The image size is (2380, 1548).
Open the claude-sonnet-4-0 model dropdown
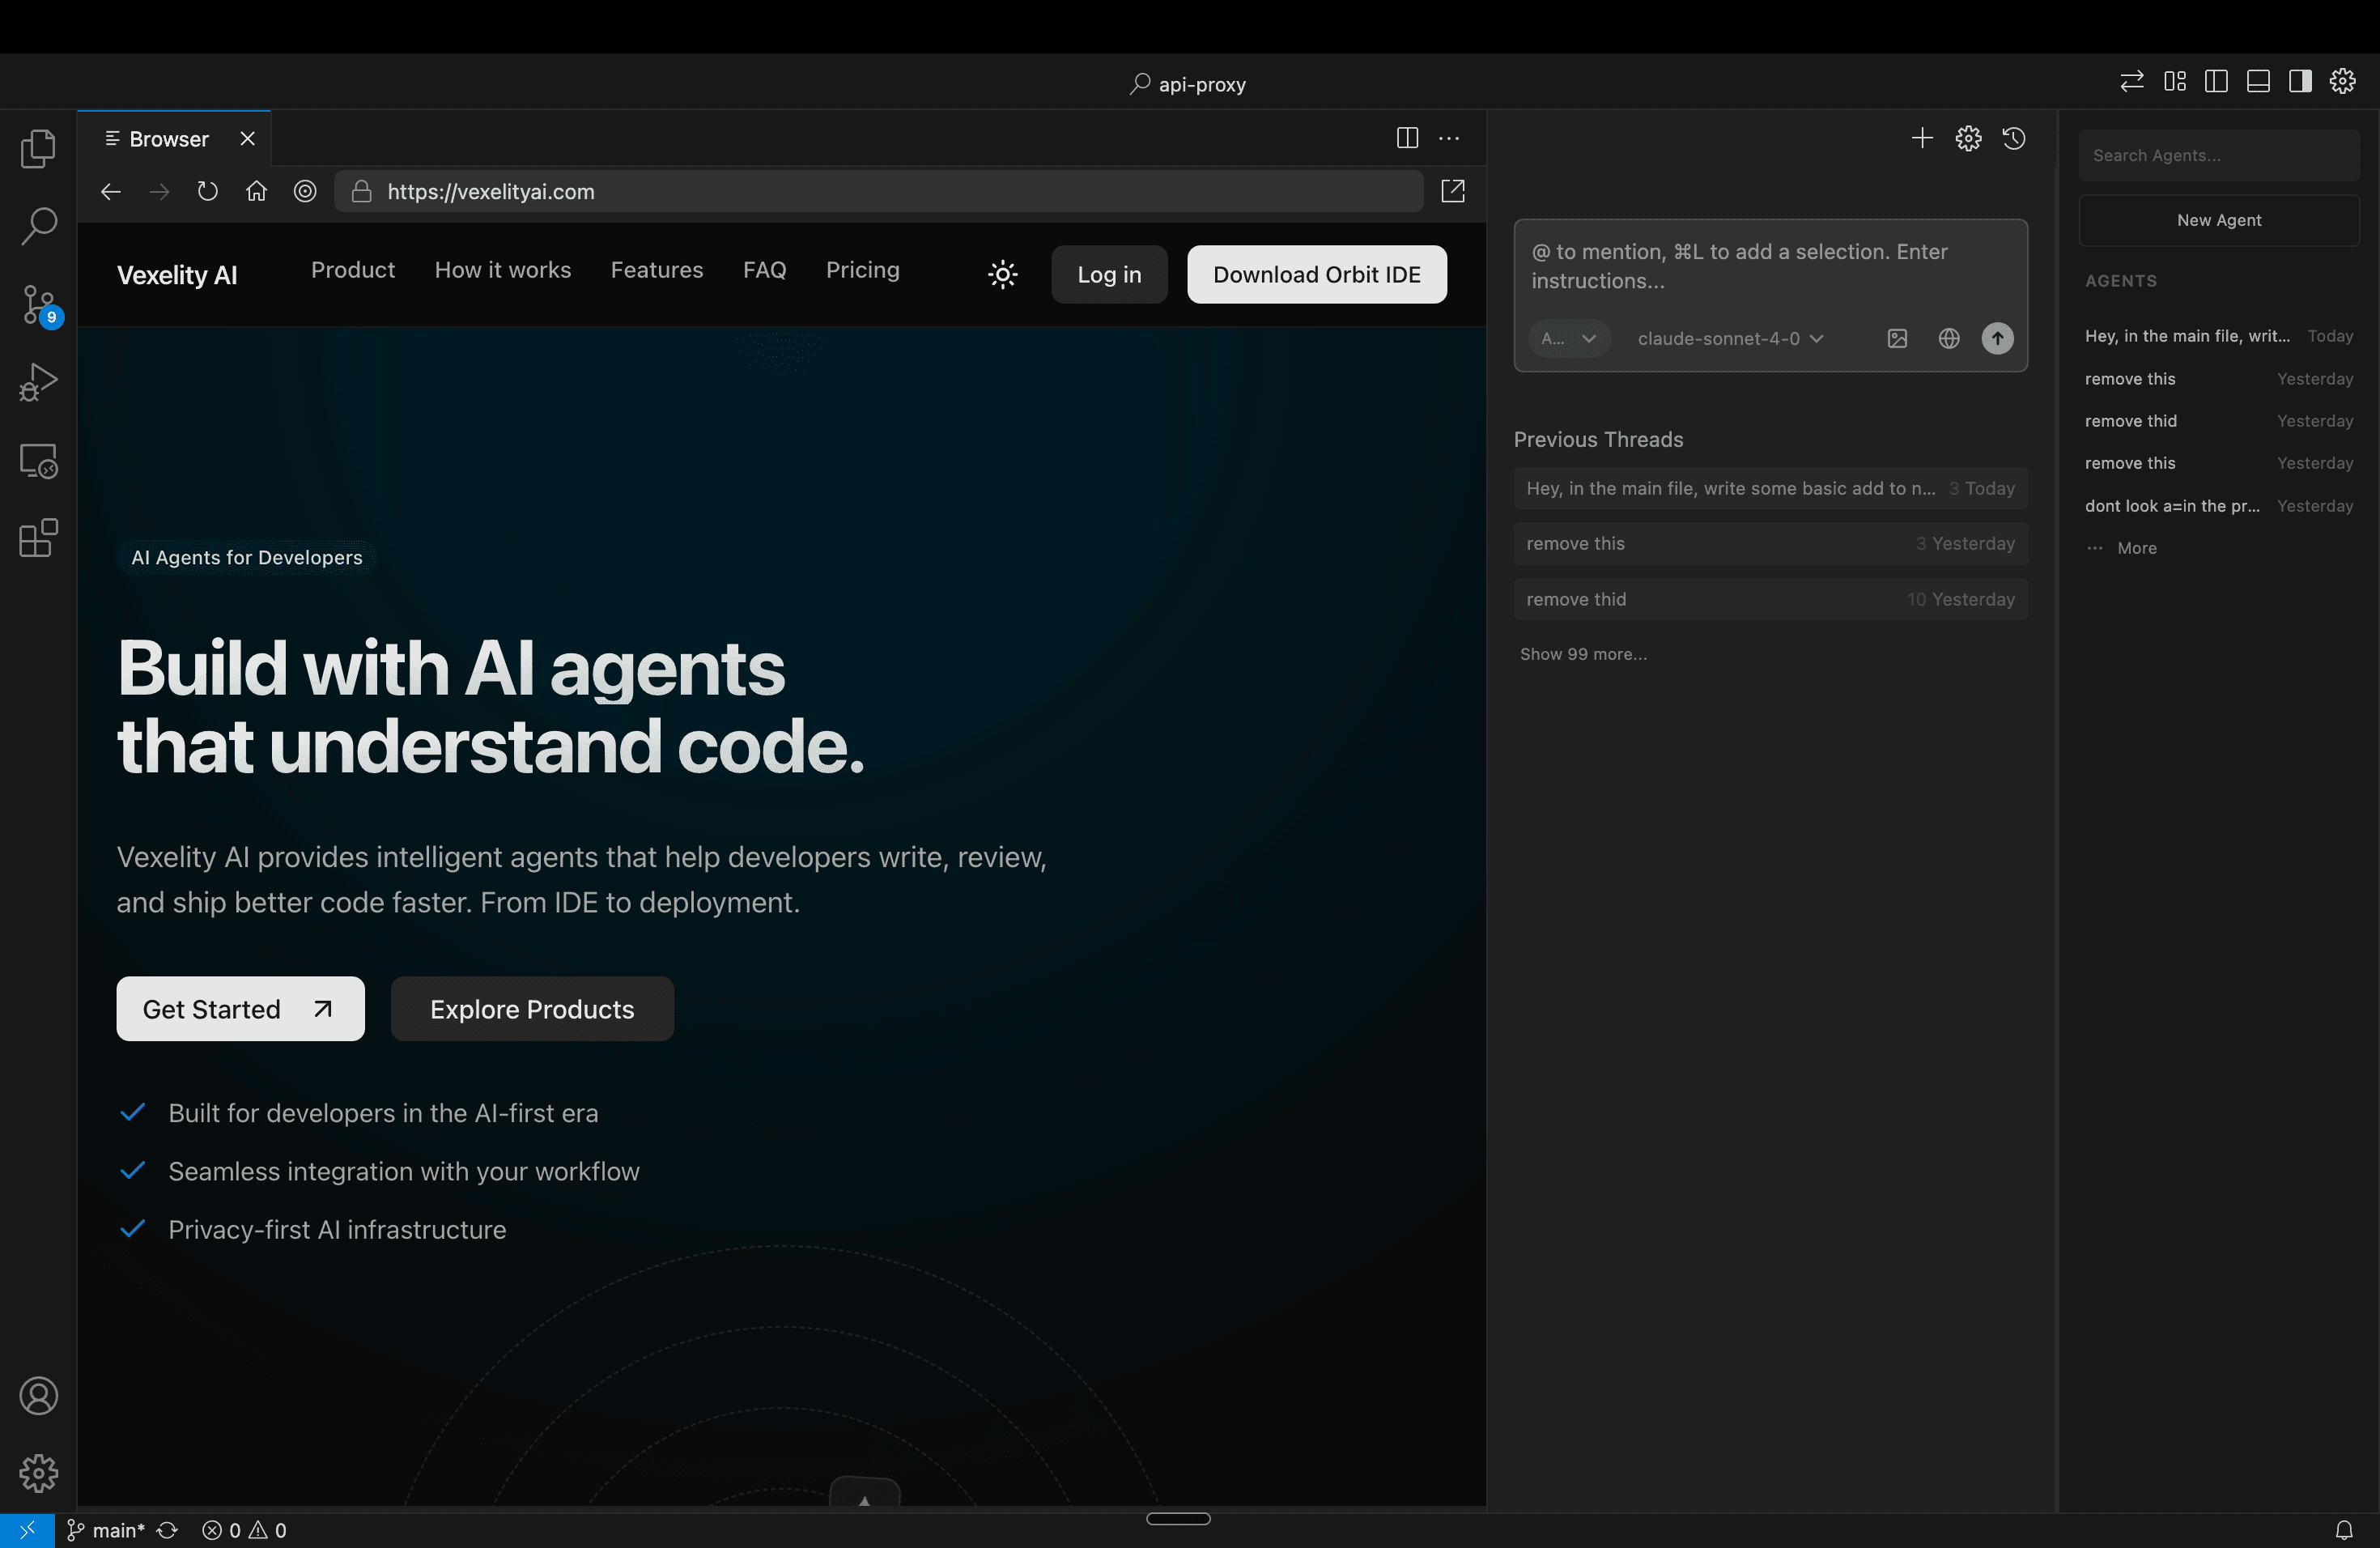(x=1729, y=339)
